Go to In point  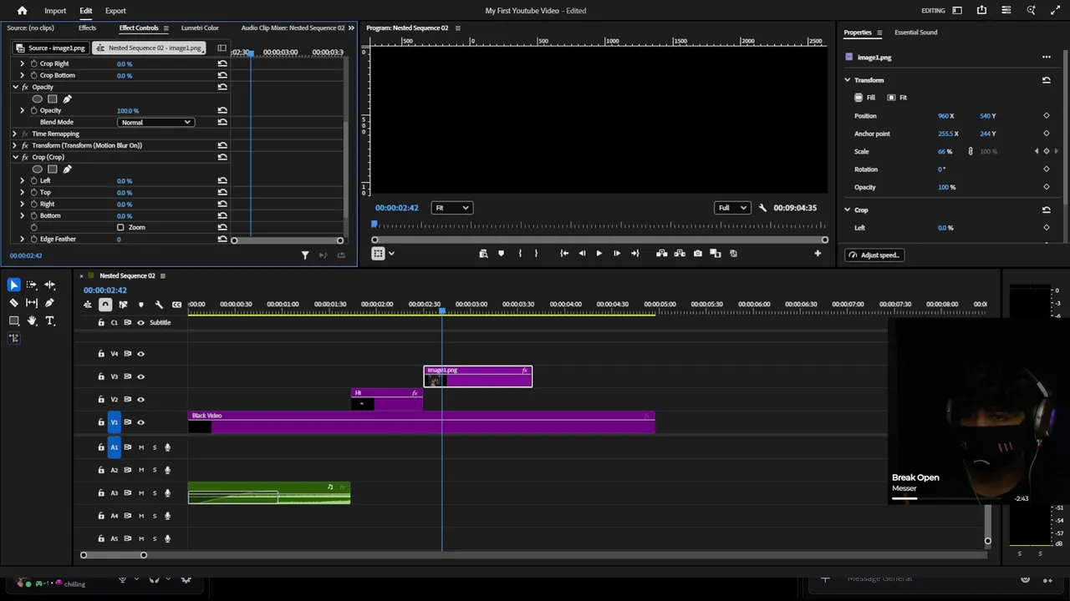tap(564, 254)
